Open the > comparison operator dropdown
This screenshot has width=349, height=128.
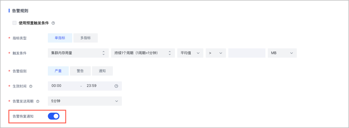[x=216, y=53]
